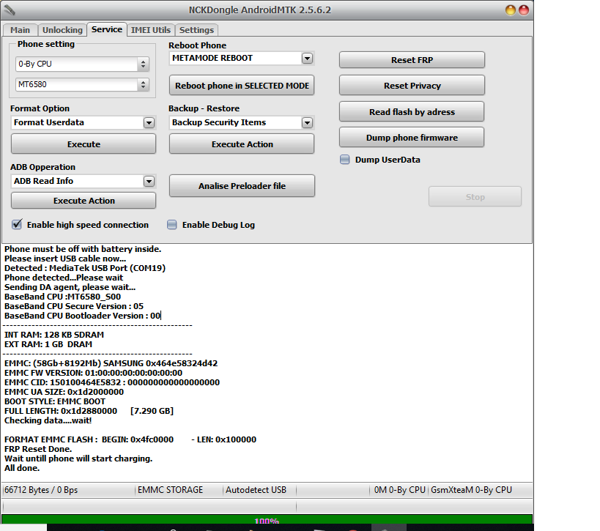Click Execute Action under ADB Opperation

pyautogui.click(x=84, y=201)
